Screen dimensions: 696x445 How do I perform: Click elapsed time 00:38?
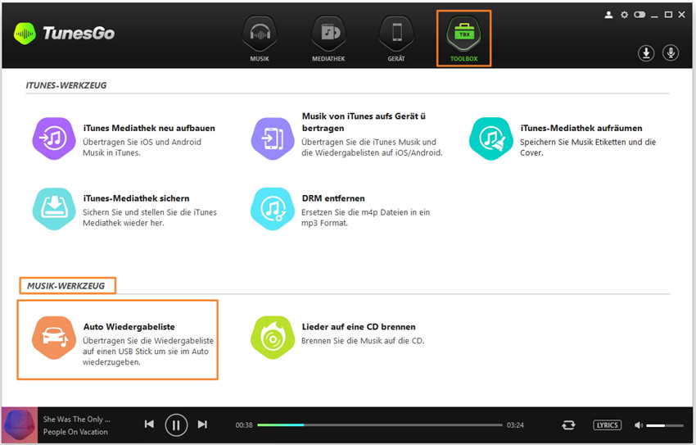pos(244,425)
